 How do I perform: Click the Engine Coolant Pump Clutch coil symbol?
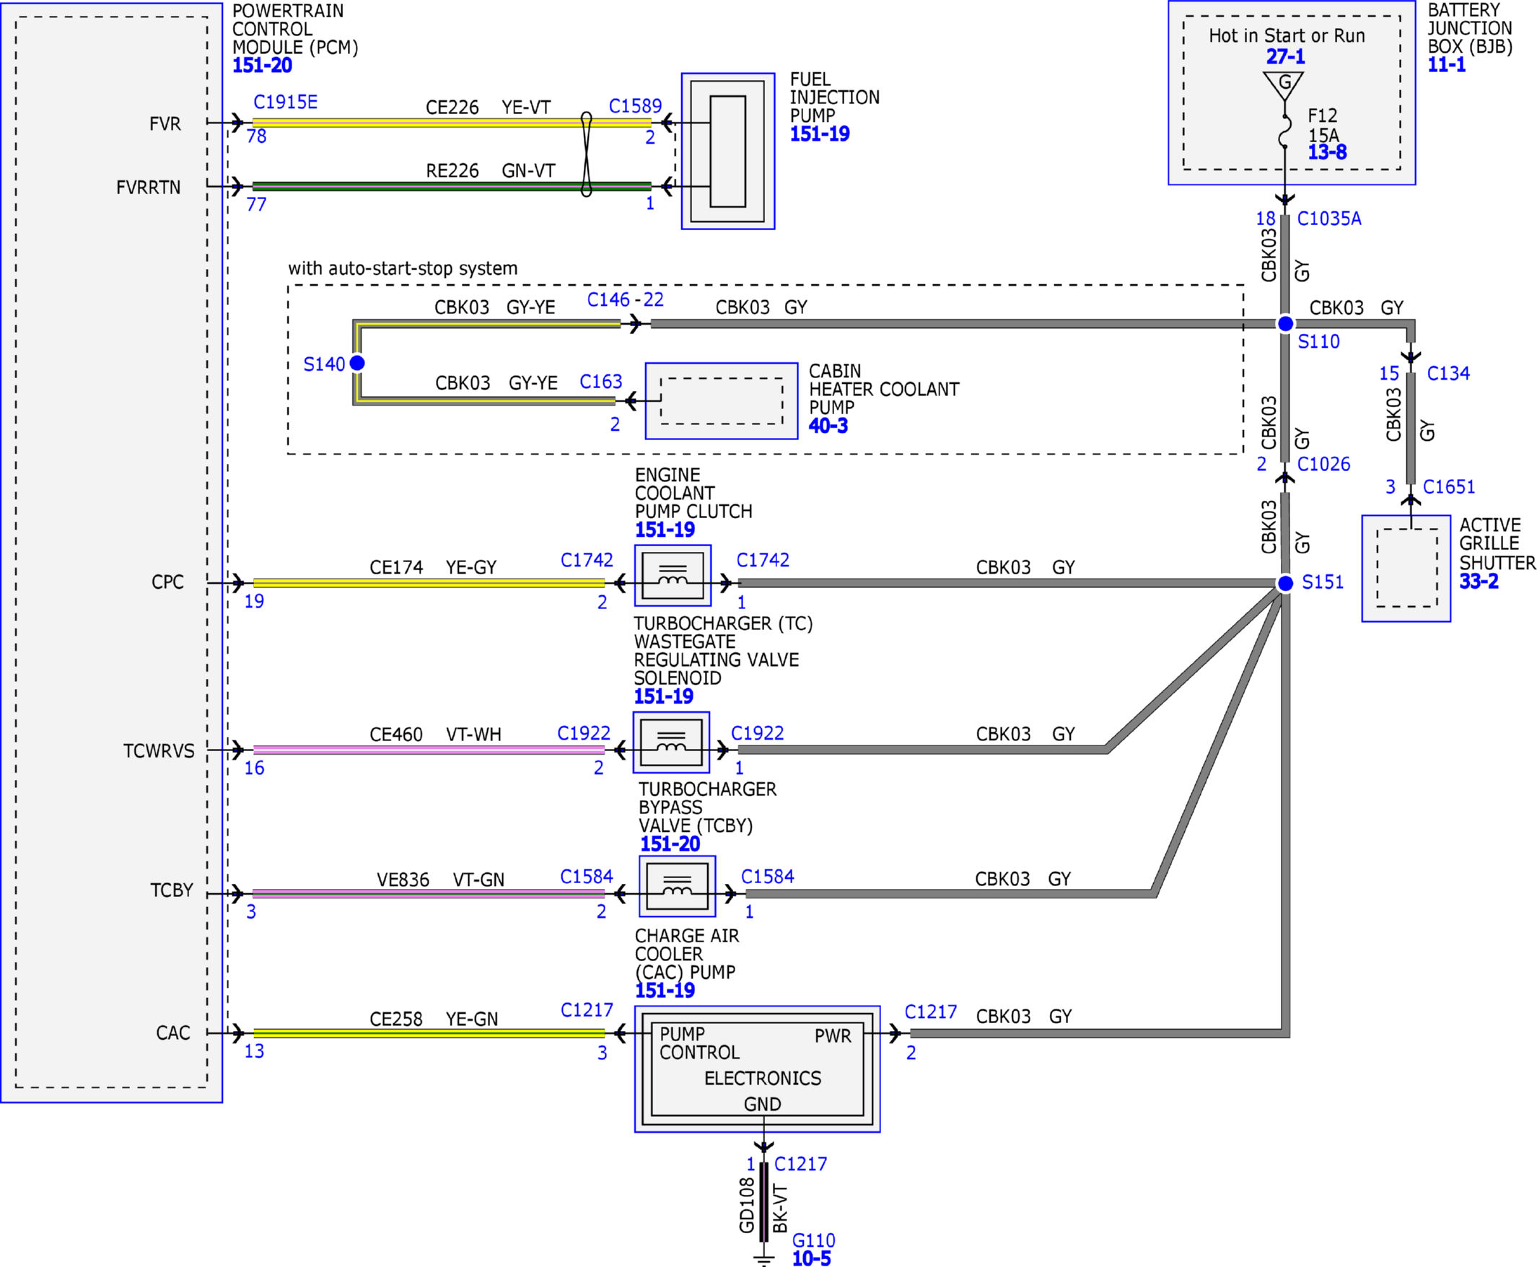coord(673,576)
